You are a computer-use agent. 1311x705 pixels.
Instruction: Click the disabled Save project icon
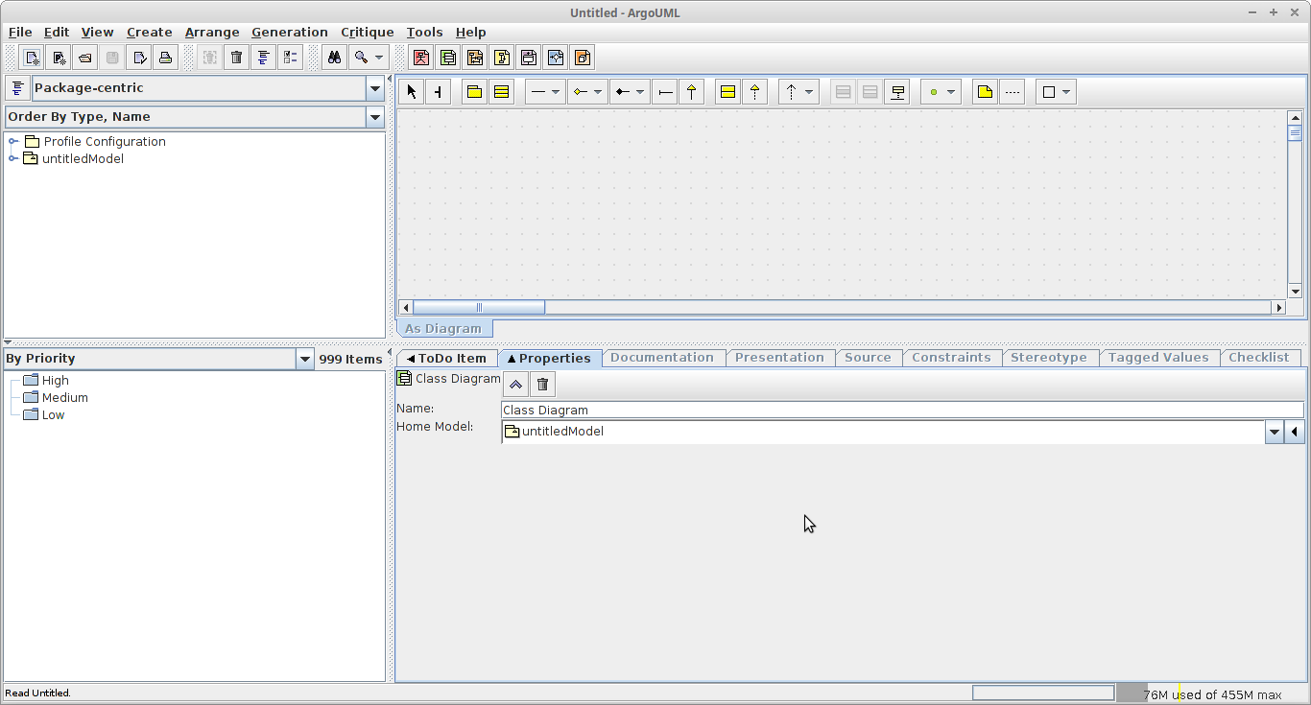click(112, 58)
